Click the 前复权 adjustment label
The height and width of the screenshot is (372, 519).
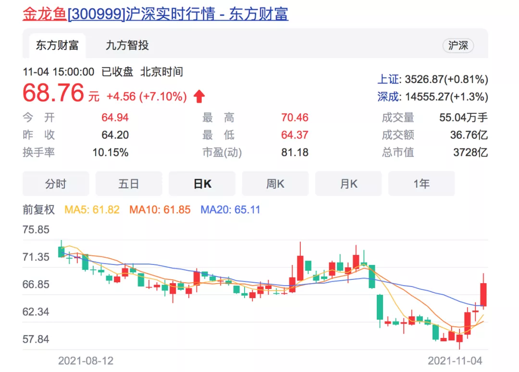(39, 210)
